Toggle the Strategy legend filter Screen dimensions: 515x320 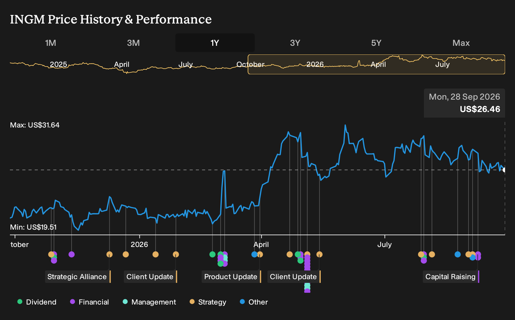pos(208,302)
